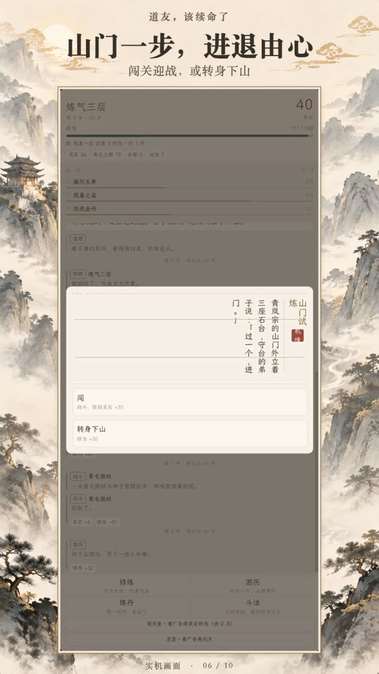Click the event log scrollbar
379x674 pixels.
pos(317,471)
